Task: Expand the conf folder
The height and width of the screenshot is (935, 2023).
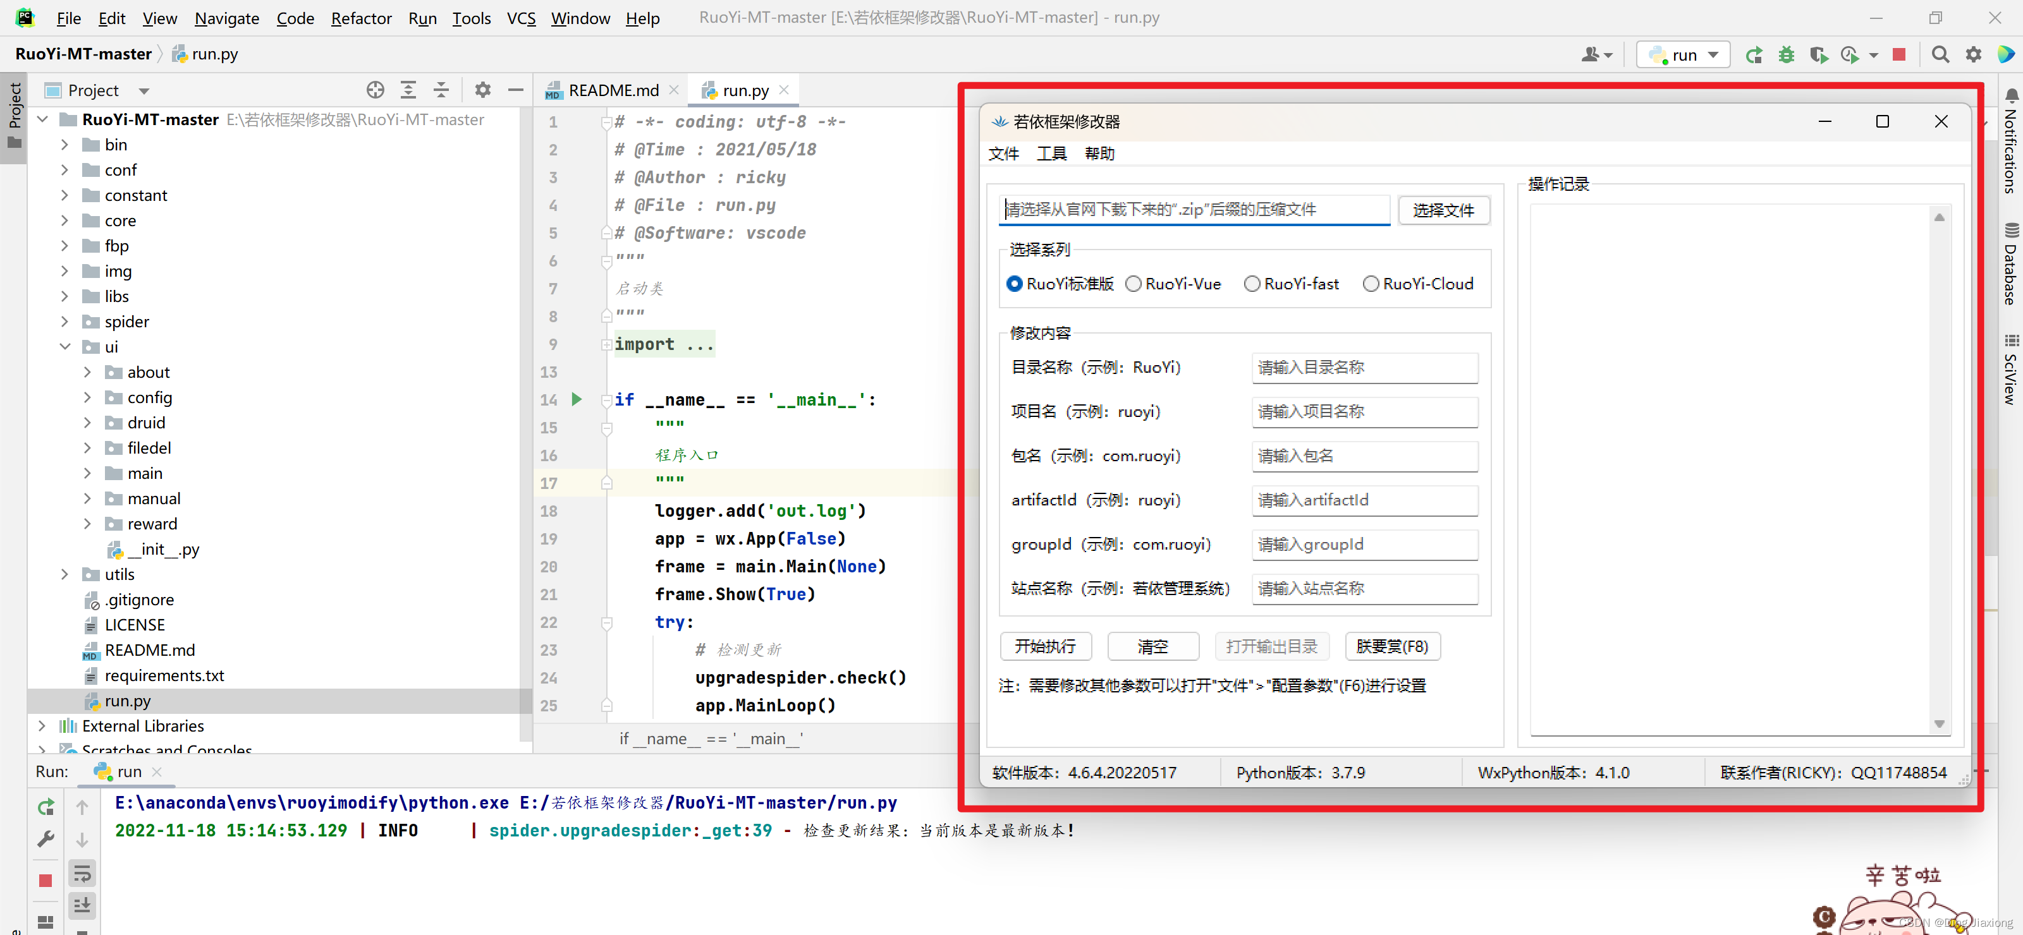Action: [x=65, y=169]
